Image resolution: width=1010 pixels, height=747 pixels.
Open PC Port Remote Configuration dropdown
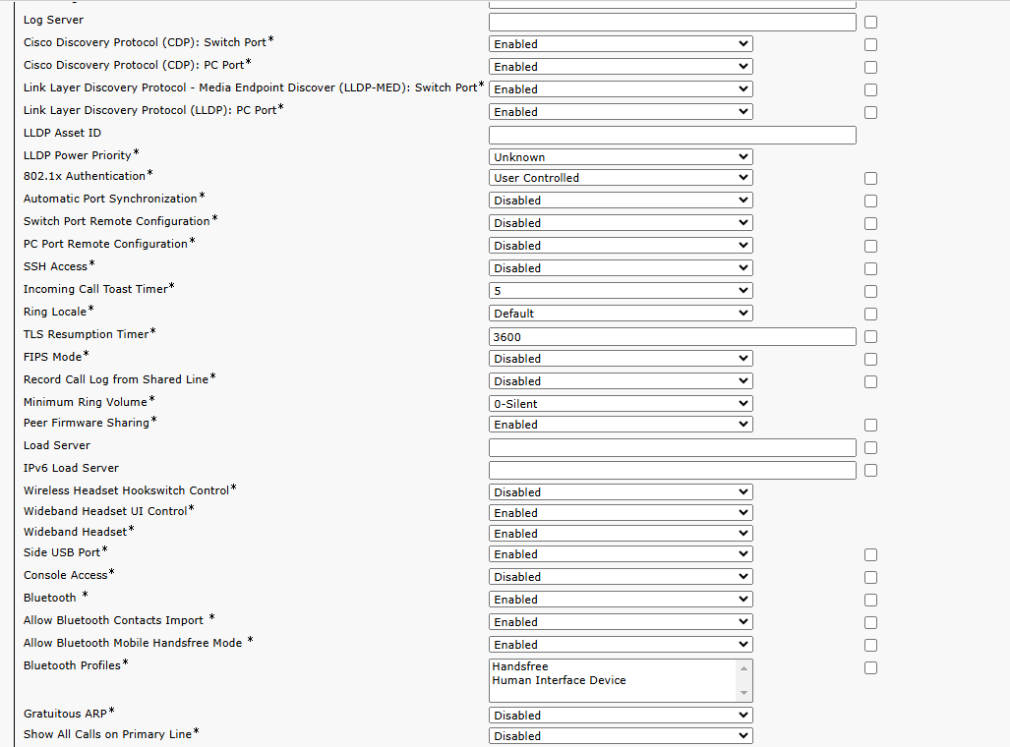tap(621, 245)
